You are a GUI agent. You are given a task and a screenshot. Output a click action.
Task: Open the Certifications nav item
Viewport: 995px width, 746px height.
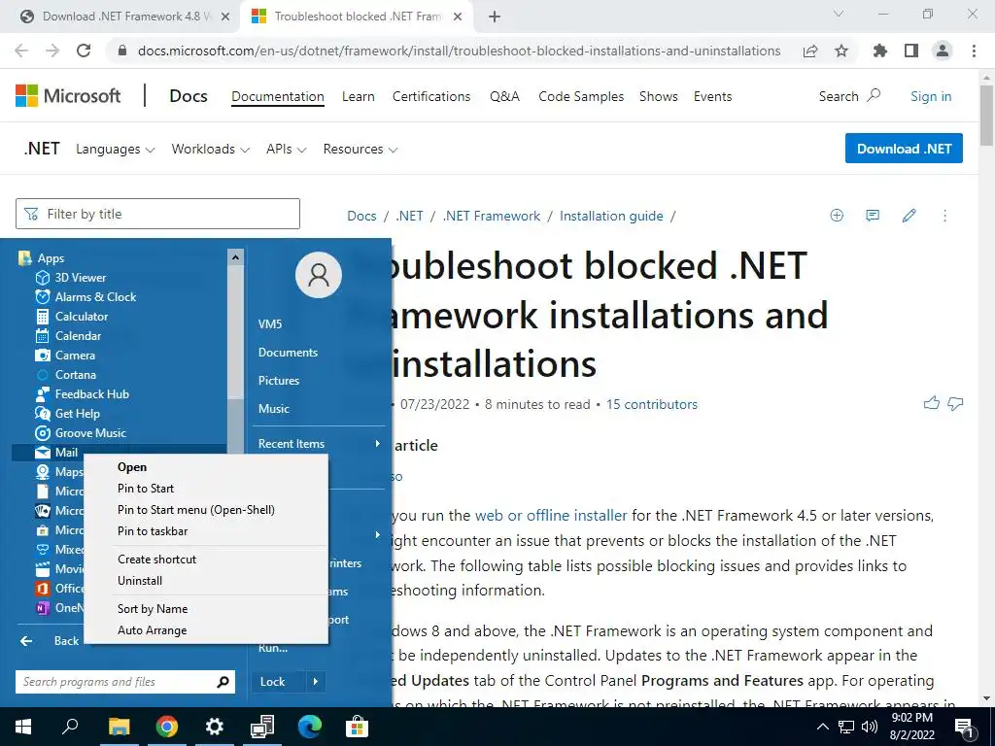[x=430, y=96]
